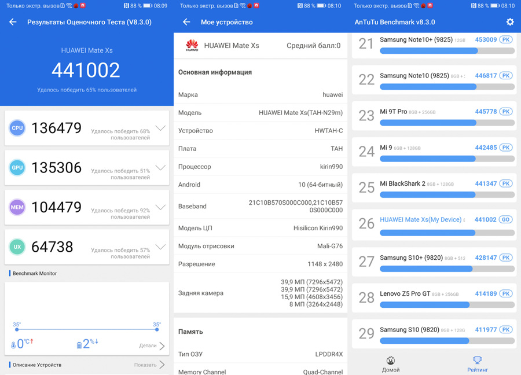
Task: Tap PK button for Mi 9T Pro
Action: pos(506,112)
